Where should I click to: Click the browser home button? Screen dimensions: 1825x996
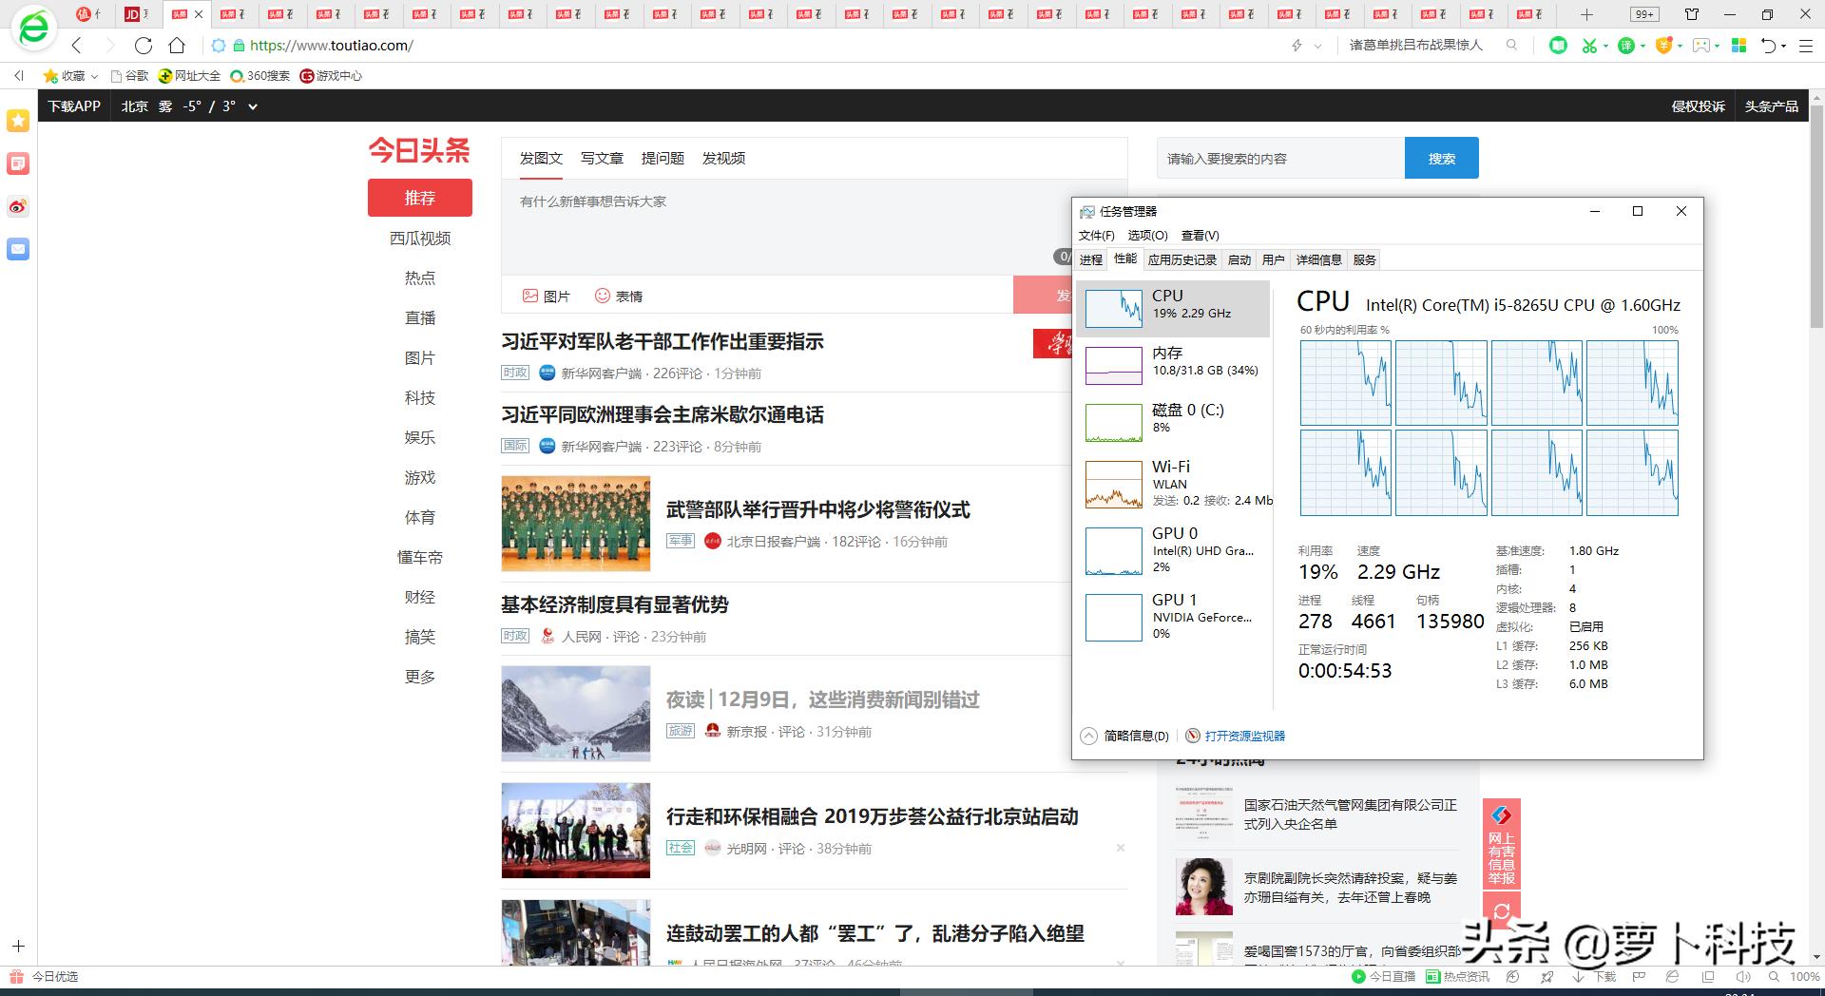click(177, 46)
